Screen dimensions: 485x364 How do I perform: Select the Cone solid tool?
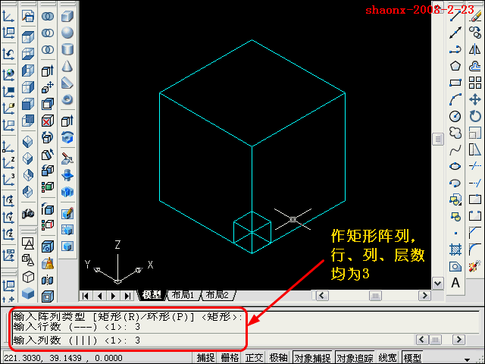pos(67,66)
